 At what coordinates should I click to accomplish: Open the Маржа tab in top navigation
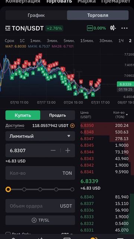(x=87, y=1)
